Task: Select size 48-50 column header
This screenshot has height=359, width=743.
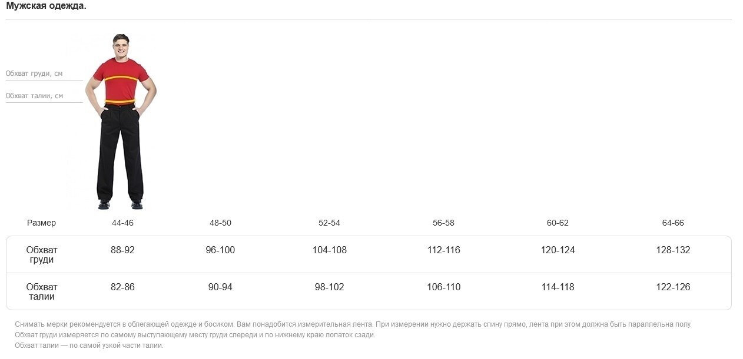Action: point(220,223)
